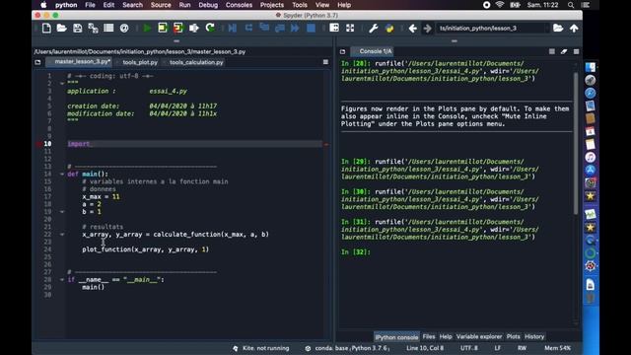Change to parent directory up arrow
This screenshot has height=355, width=631.
(x=574, y=29)
